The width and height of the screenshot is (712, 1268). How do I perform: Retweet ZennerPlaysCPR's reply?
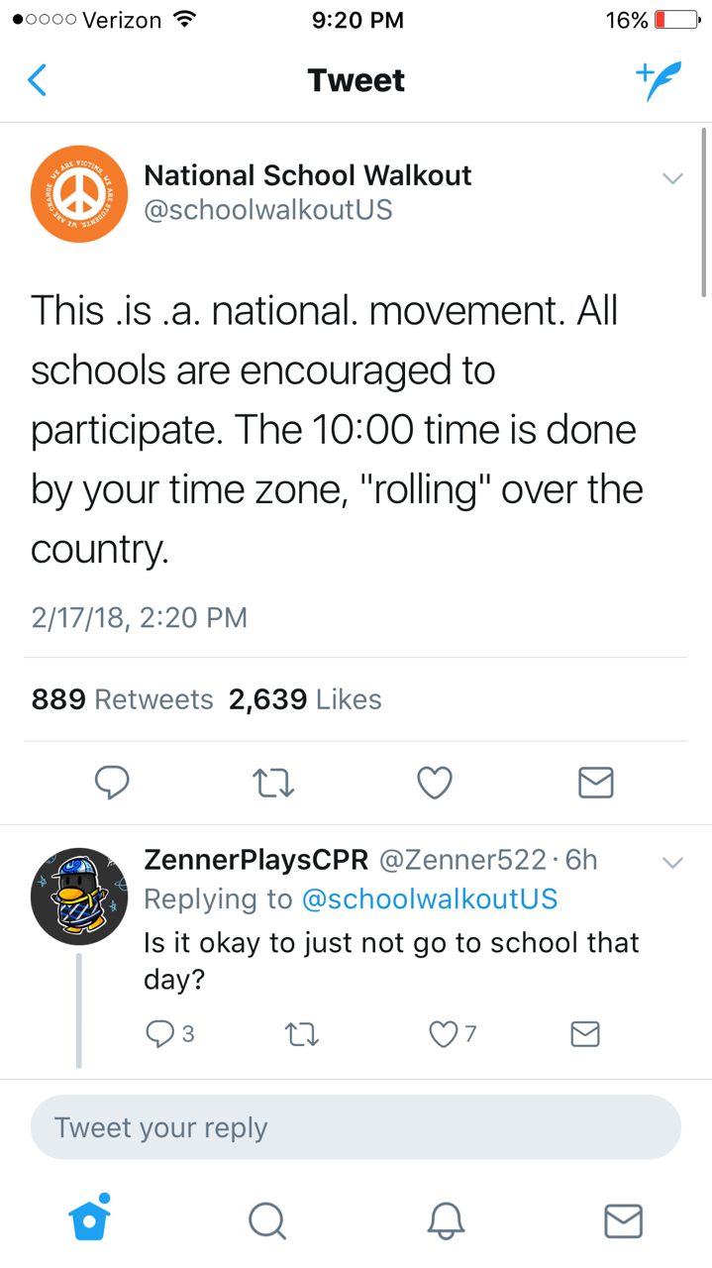point(301,1034)
